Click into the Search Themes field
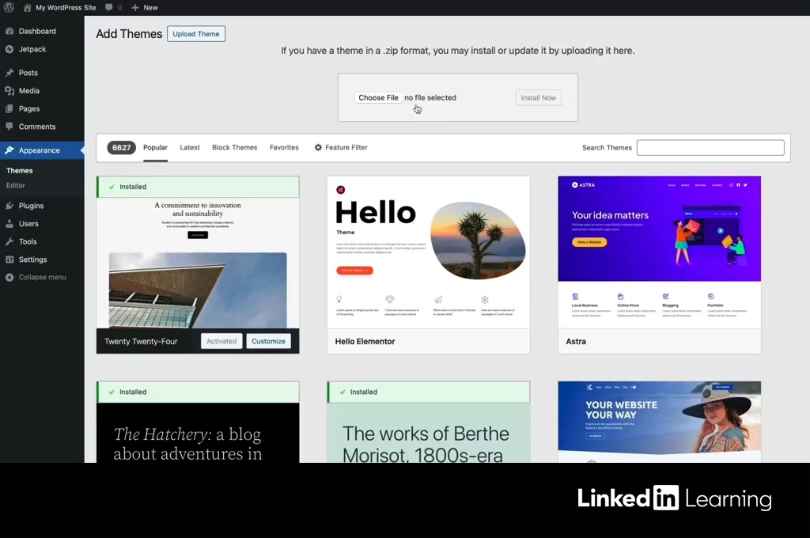The width and height of the screenshot is (810, 538). (710, 148)
